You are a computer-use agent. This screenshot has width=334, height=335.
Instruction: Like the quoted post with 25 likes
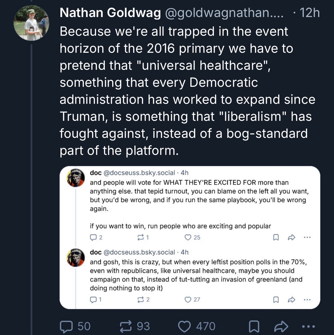188,237
